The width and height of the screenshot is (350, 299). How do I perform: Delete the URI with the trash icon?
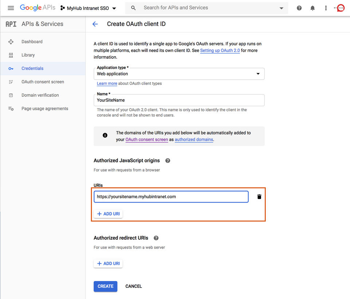pos(259,197)
